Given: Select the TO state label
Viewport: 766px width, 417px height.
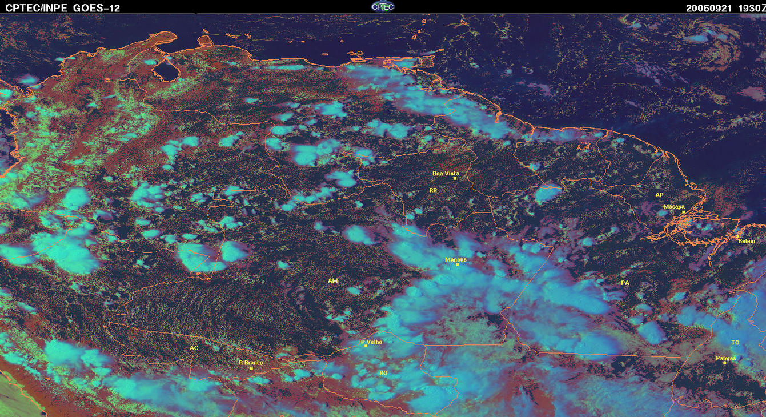Looking at the screenshot, I should (x=735, y=342).
